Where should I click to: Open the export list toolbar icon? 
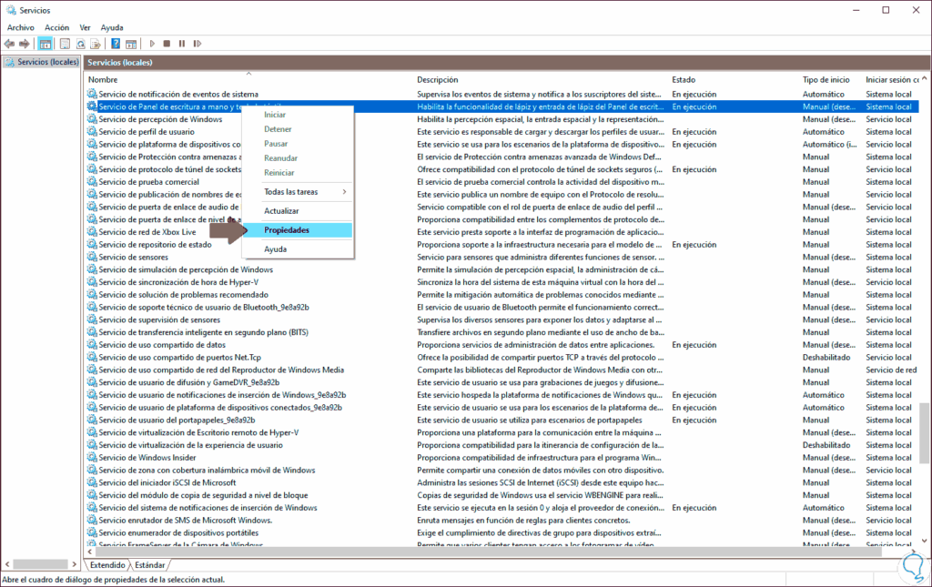click(x=96, y=43)
